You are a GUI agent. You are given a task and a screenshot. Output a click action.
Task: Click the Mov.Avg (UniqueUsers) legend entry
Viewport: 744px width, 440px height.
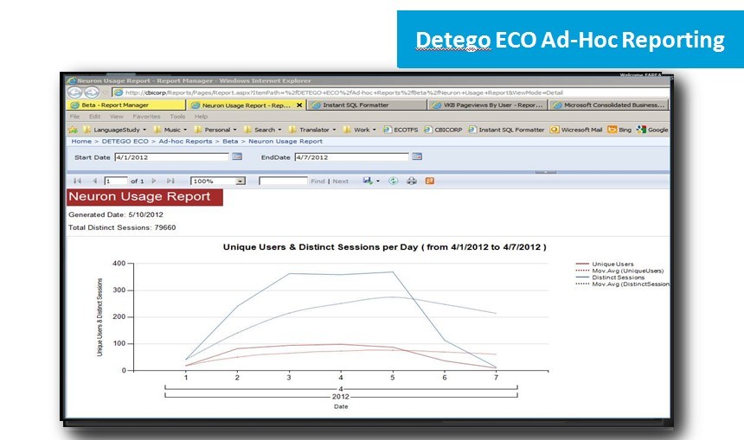tap(619, 271)
